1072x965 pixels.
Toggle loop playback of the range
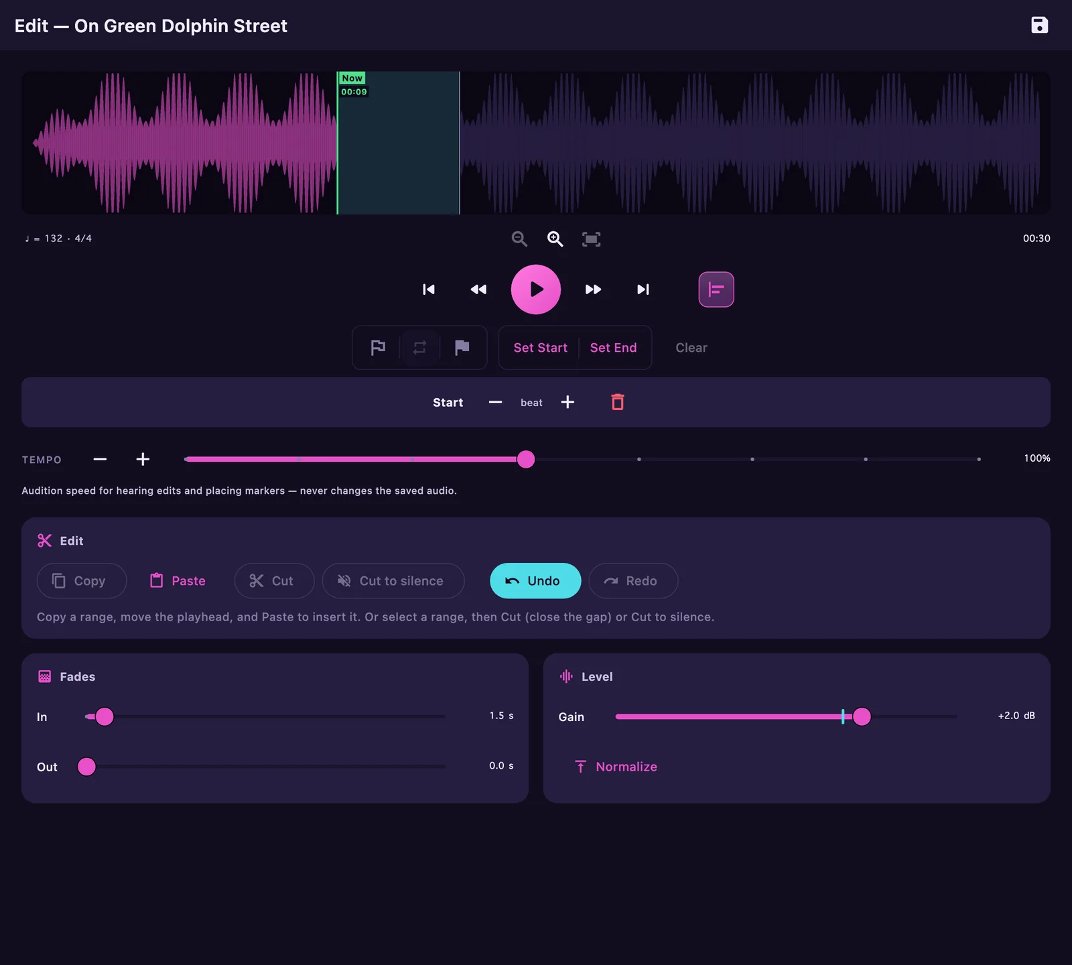tap(419, 348)
